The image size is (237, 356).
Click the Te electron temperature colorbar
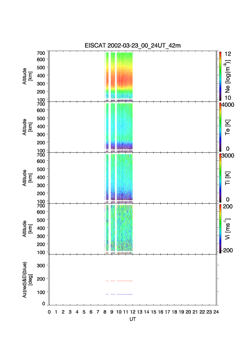coord(220,127)
